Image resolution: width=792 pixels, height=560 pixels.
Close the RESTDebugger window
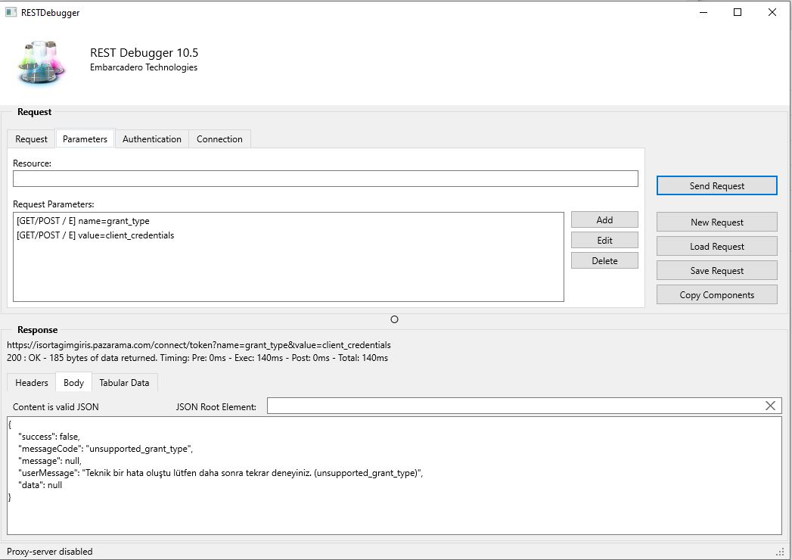[x=772, y=12]
